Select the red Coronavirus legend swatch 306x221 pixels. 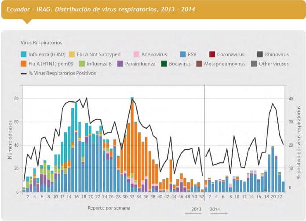[x=212, y=54]
